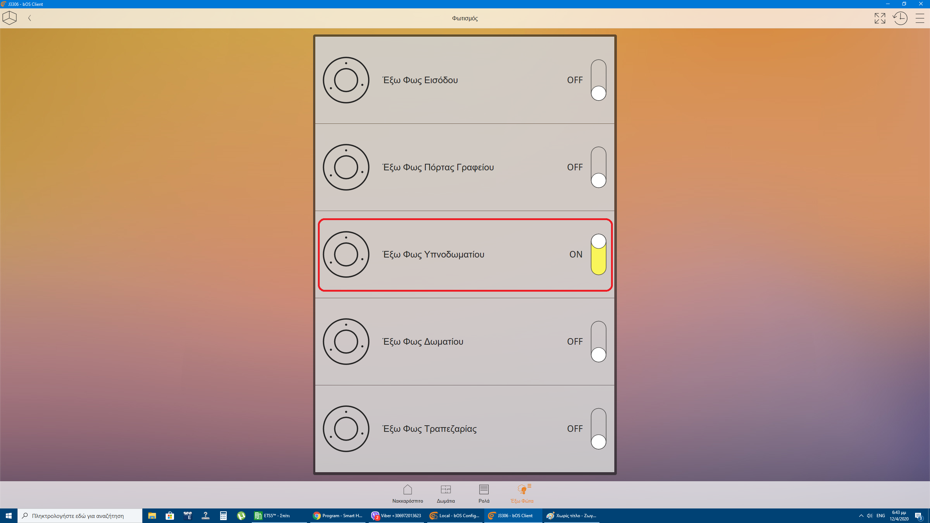Open the Νακκαρόσπιτο home tab
The height and width of the screenshot is (523, 930).
(x=408, y=494)
